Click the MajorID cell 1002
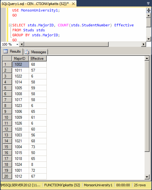Viewport: 152px width, 190px height. [x=20, y=64]
